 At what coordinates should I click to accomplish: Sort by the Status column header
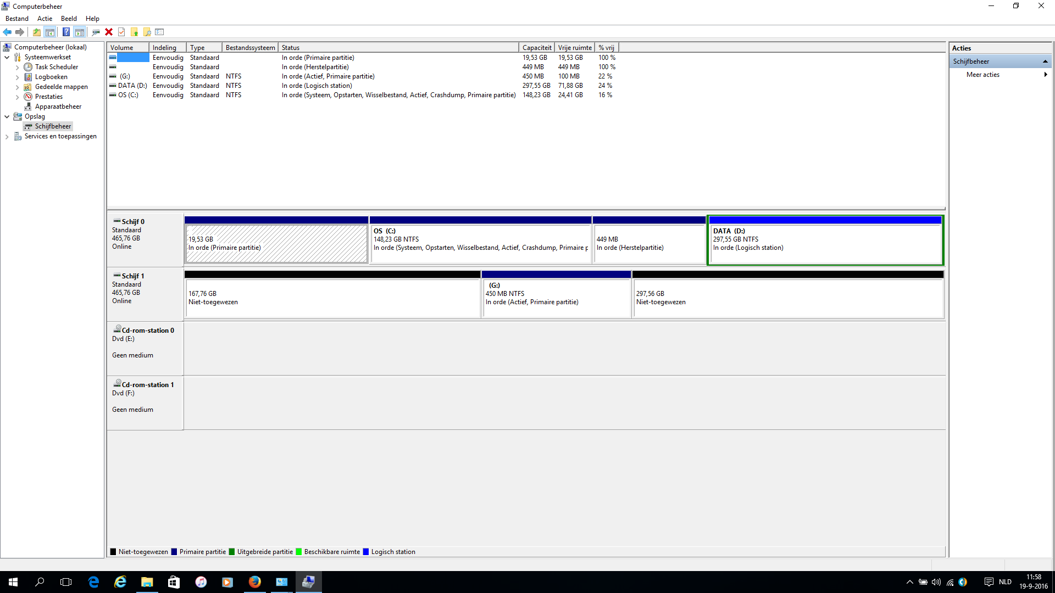coord(398,48)
